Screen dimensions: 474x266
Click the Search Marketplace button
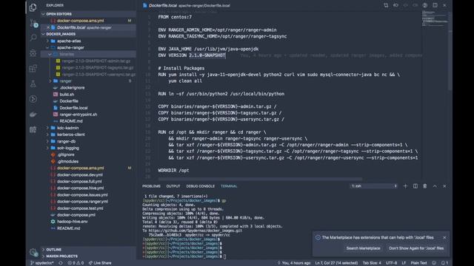pyautogui.click(x=363, y=248)
